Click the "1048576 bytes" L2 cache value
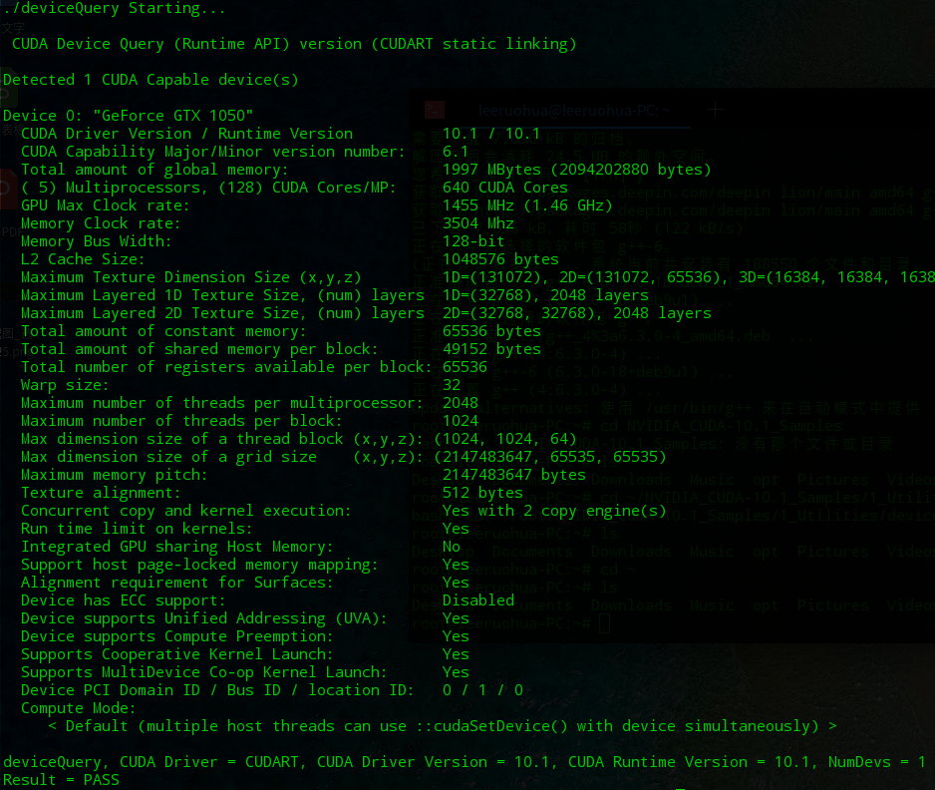Screen dimensions: 935x790 click(500, 259)
